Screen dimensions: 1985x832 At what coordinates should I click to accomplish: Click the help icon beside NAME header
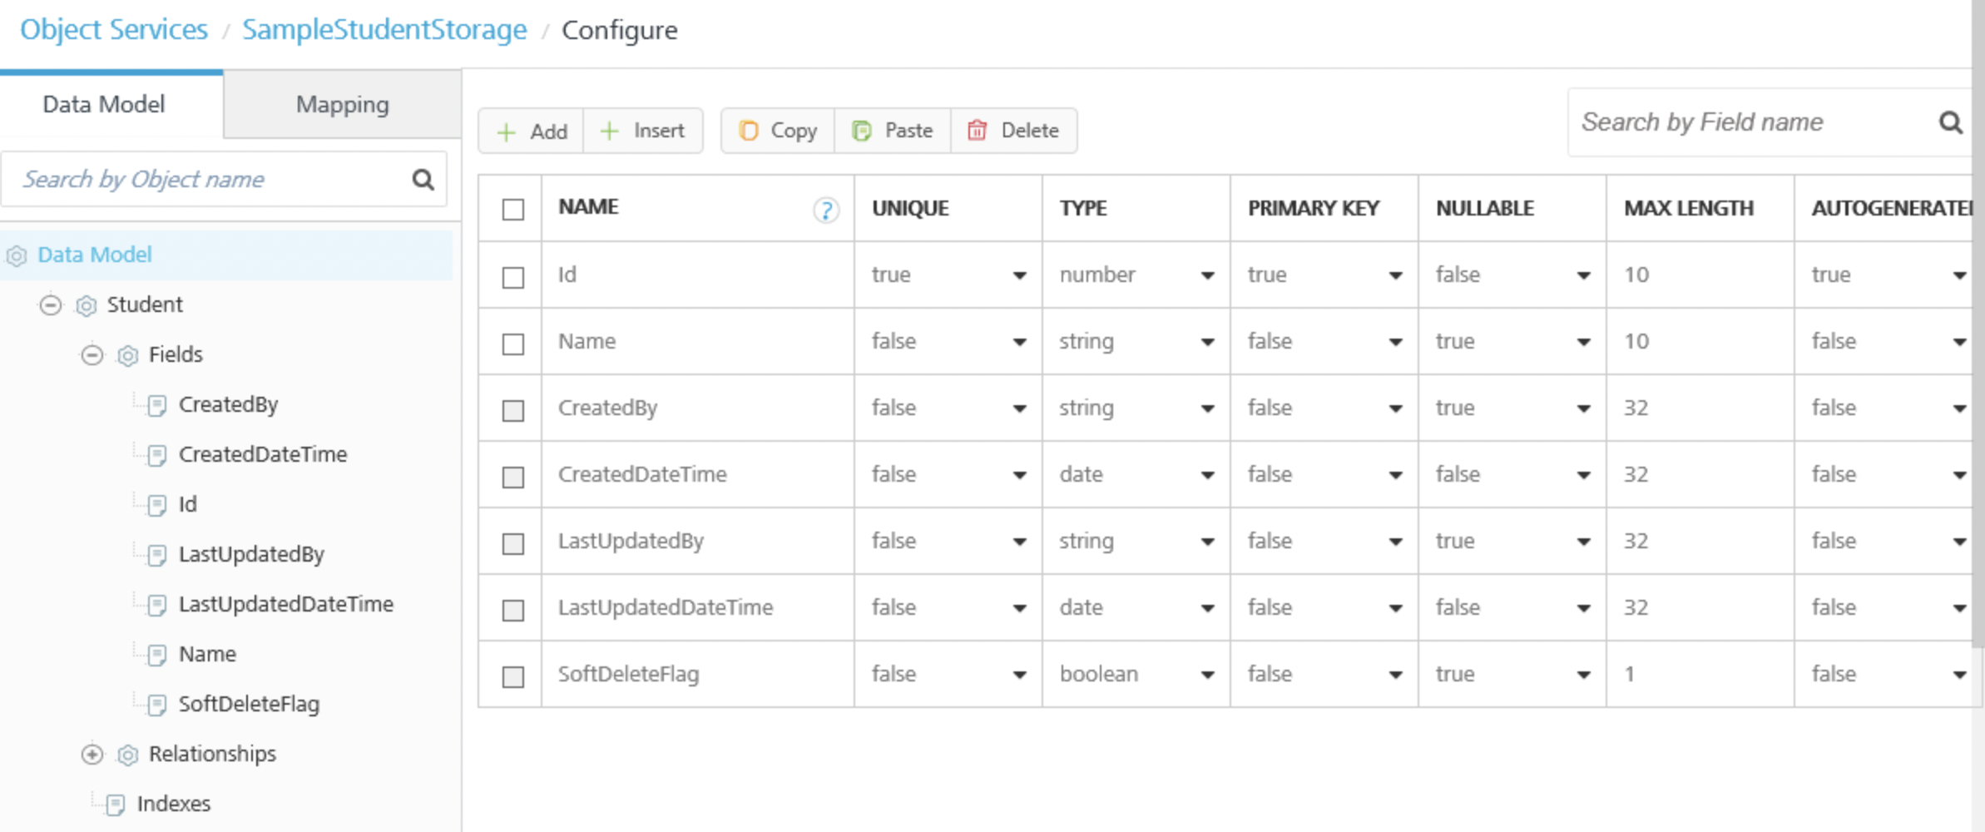[825, 210]
